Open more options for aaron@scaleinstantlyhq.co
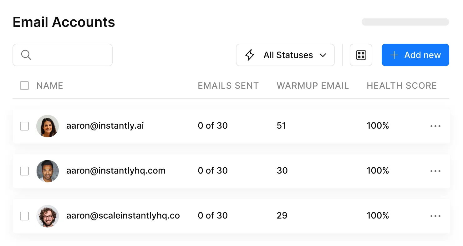The image size is (463, 246). tap(435, 216)
